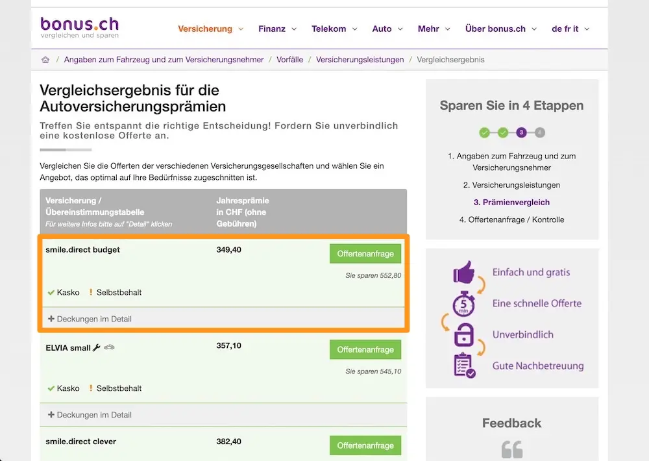Click the Vergleichsergebnis breadcrumb
This screenshot has width=649, height=461.
450,60
